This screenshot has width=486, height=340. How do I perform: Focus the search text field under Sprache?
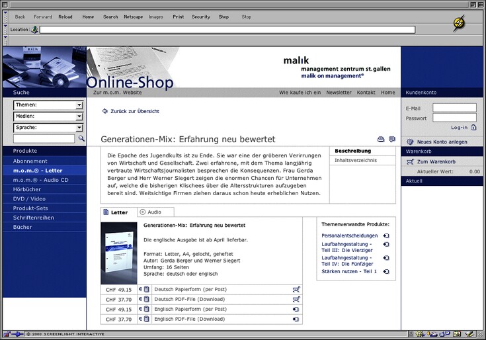pos(44,138)
